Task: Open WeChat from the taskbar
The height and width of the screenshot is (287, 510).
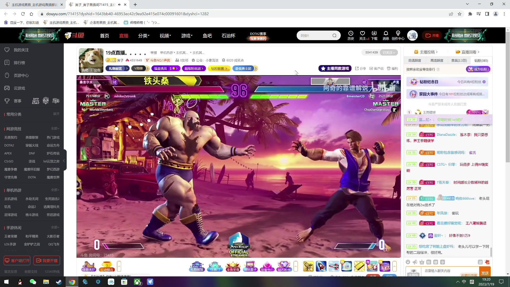Action: click(x=33, y=282)
